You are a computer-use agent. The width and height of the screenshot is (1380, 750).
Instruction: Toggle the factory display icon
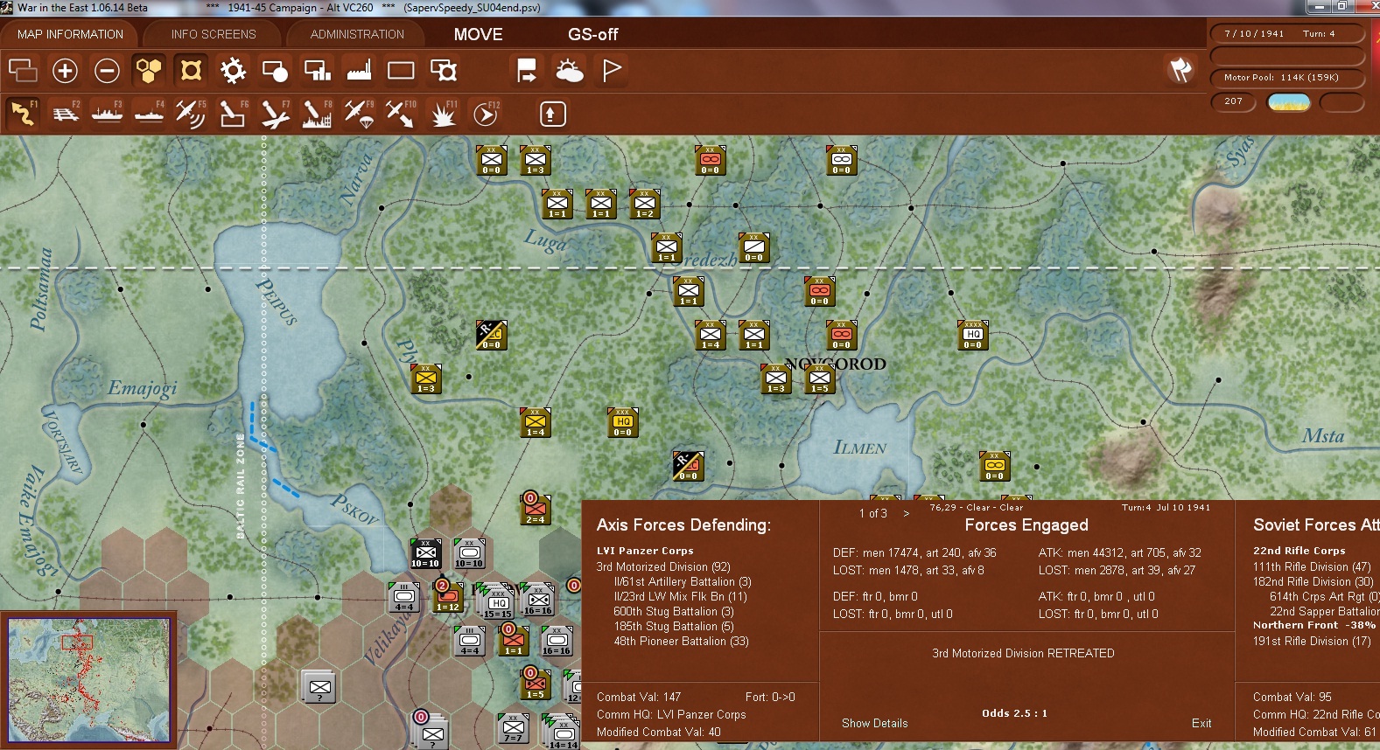[359, 70]
